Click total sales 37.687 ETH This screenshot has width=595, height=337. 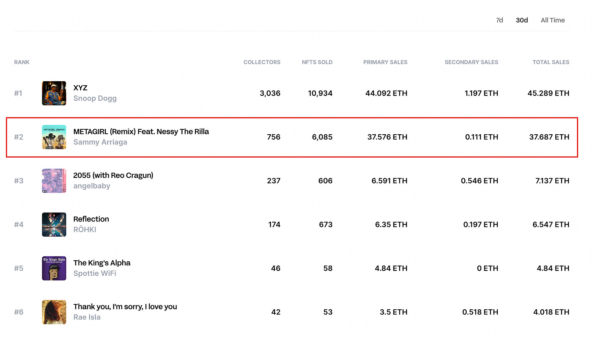click(x=549, y=137)
